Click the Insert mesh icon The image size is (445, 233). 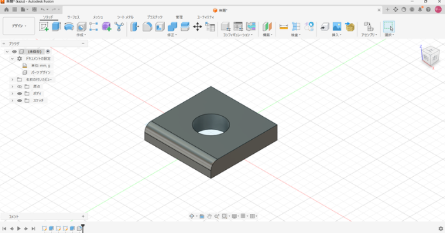point(349,27)
